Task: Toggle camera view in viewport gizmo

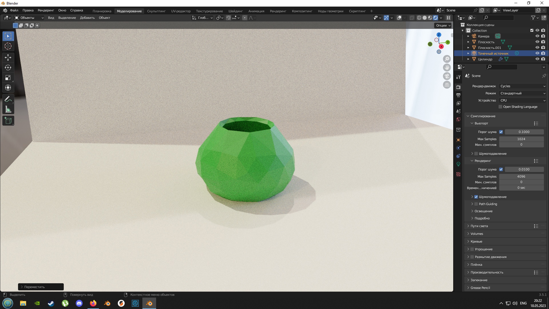Action: [447, 76]
